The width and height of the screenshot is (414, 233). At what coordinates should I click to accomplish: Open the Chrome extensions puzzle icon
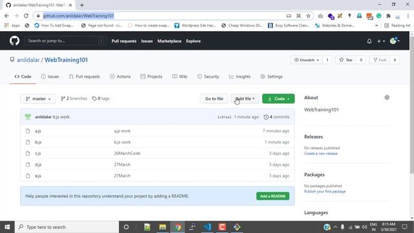(x=388, y=16)
